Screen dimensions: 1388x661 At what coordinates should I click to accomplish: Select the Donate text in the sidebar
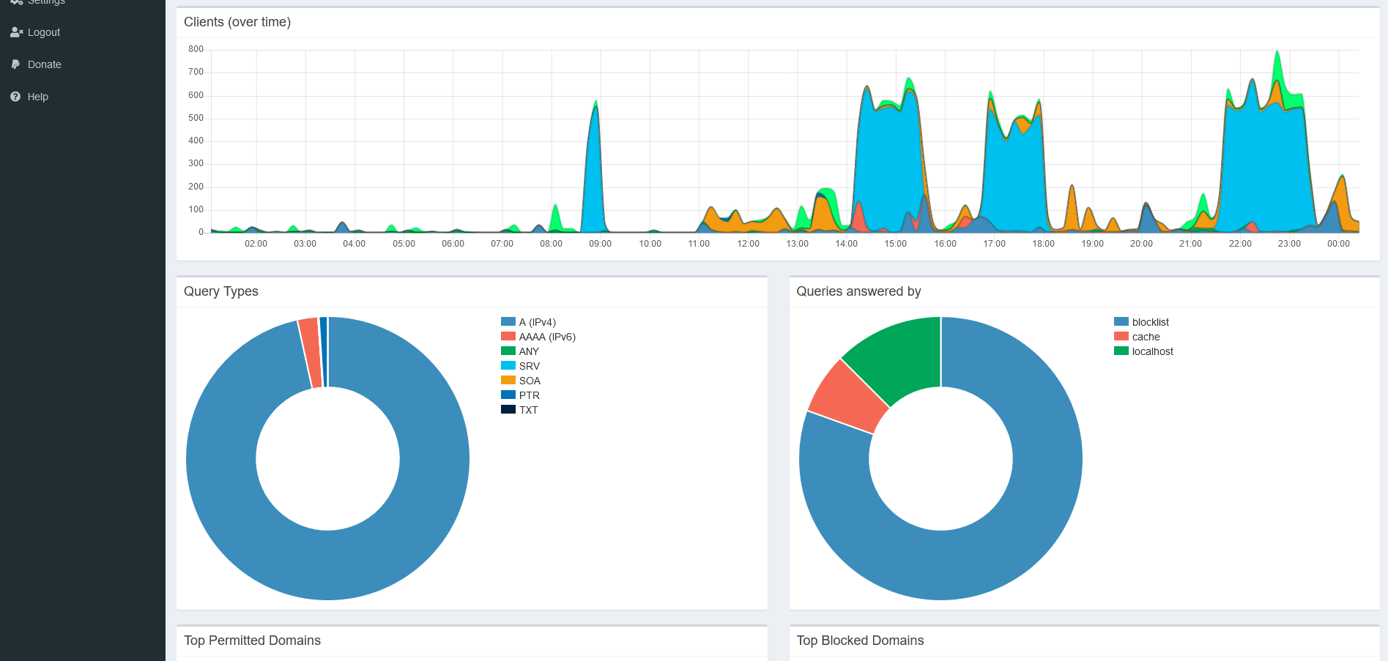pos(45,64)
